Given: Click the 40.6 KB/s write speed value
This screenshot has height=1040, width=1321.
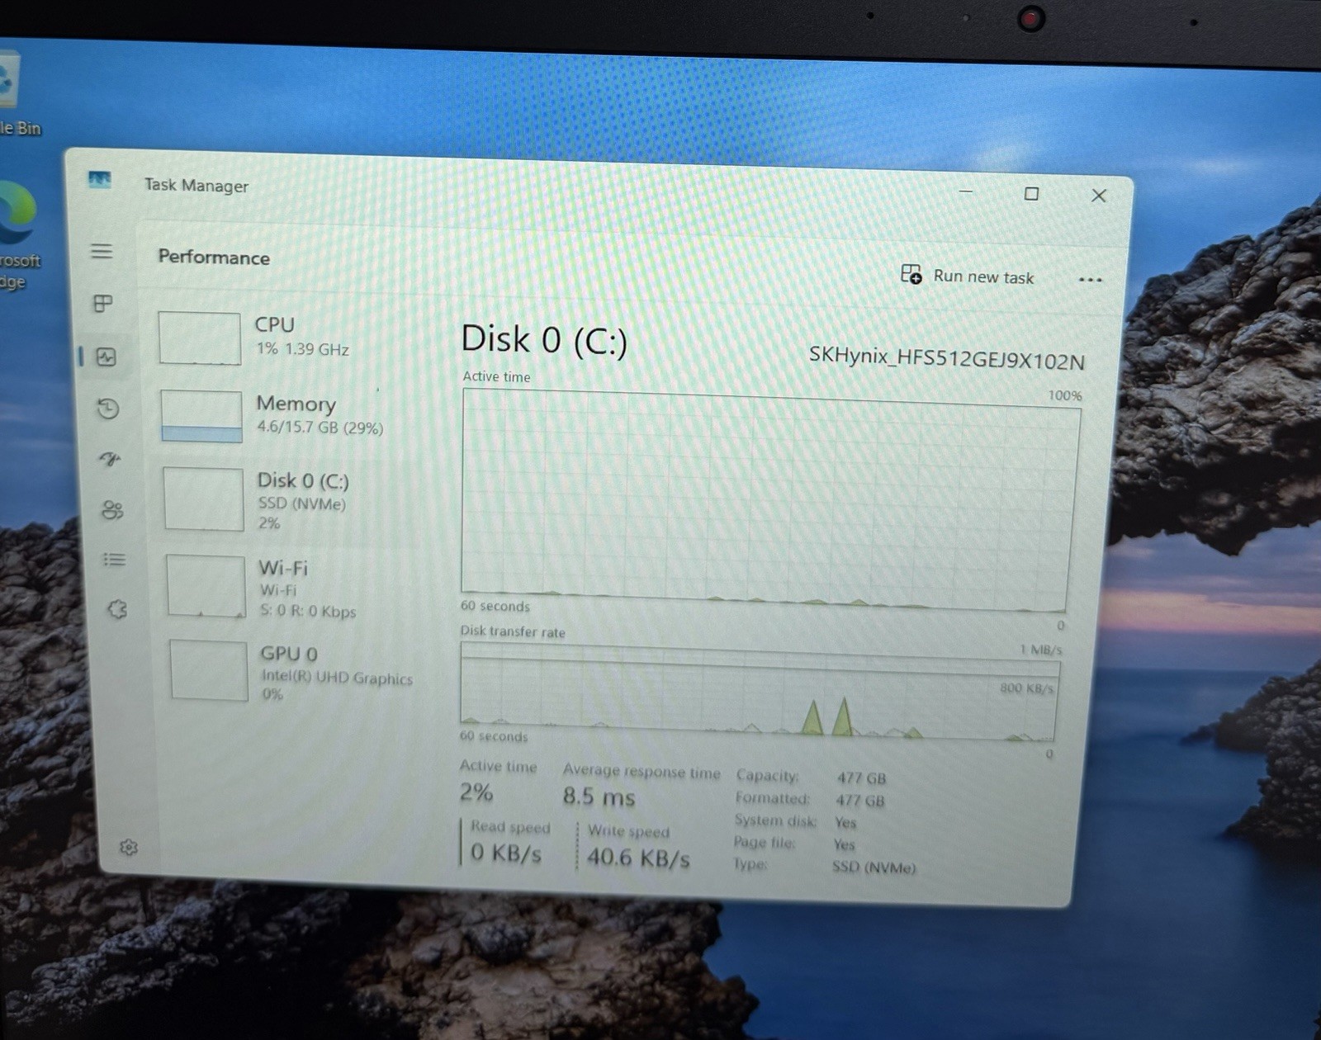Looking at the screenshot, I should pos(637,858).
